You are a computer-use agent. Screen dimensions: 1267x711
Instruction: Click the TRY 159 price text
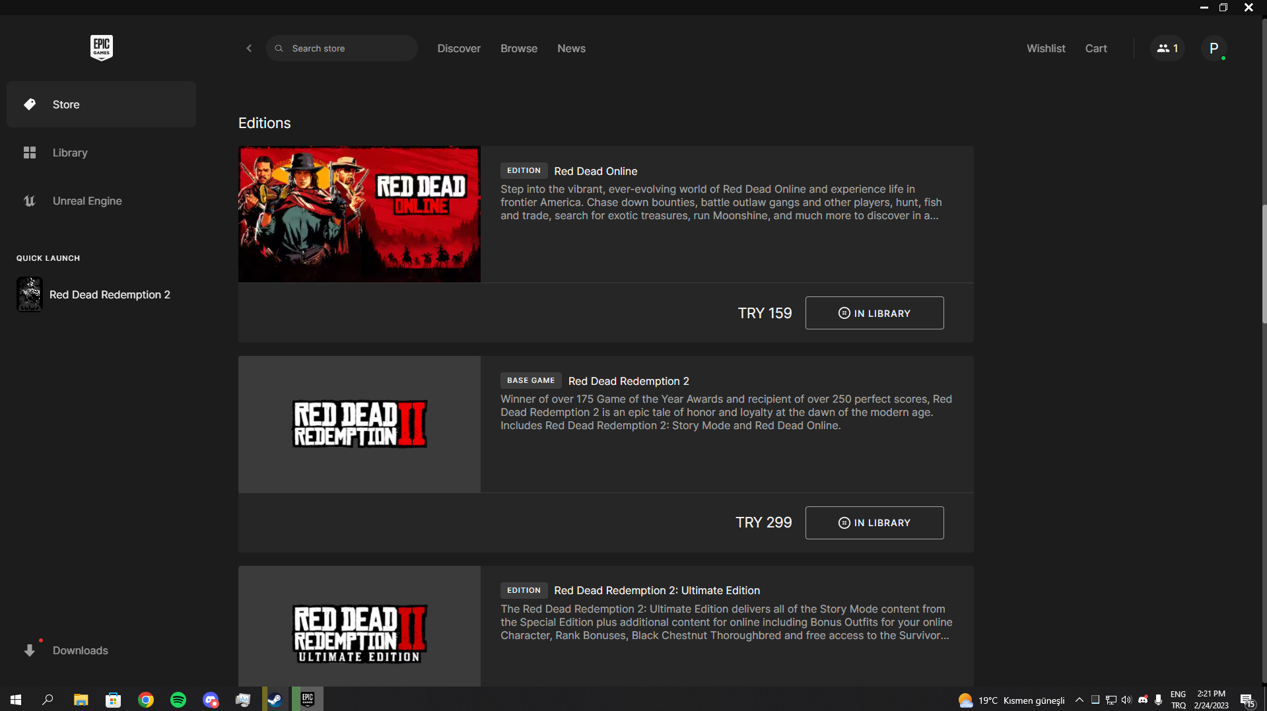765,313
